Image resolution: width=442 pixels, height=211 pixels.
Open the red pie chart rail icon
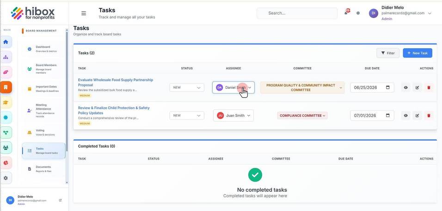point(6,163)
